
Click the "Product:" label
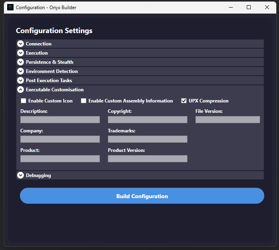[30, 150]
